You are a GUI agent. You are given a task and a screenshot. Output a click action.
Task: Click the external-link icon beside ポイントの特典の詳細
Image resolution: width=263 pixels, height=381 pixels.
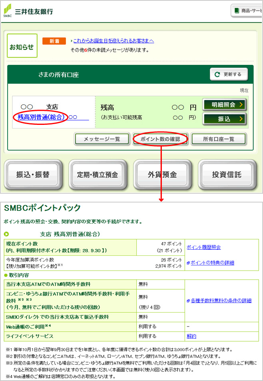[188, 263]
